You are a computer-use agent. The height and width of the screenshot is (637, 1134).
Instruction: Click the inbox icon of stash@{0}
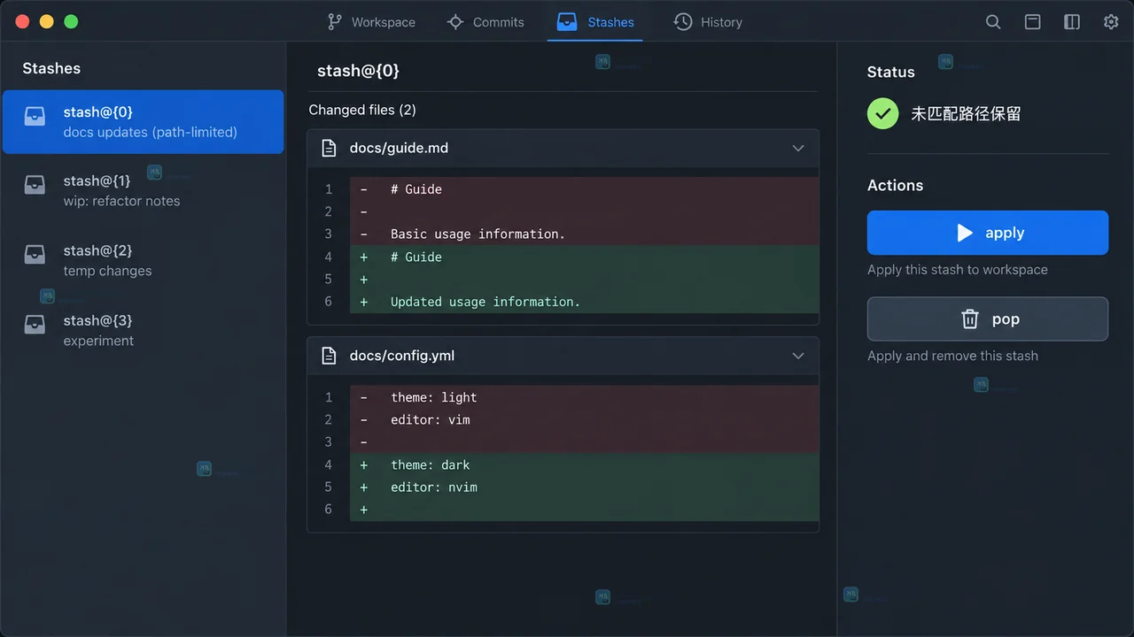coord(35,116)
